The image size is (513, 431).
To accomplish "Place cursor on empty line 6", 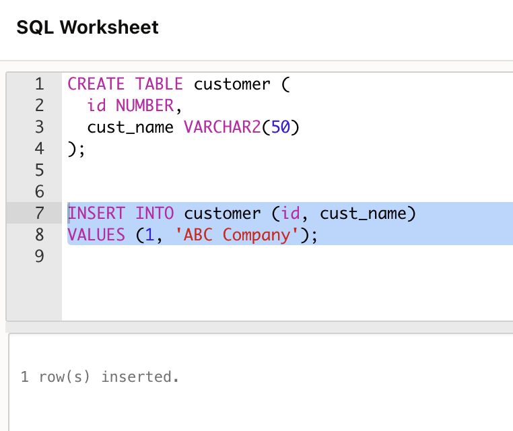I will [202, 192].
